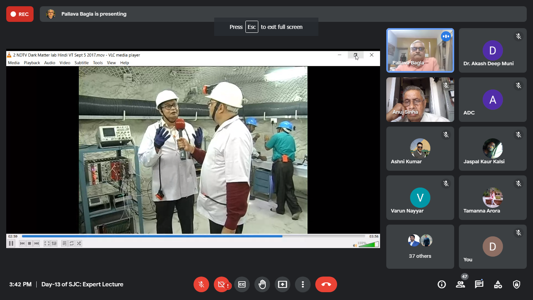Seek on VLC playback progress bar

(x=194, y=236)
